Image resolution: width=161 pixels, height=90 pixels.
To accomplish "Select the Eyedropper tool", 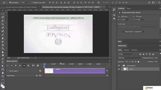I will [3, 28].
